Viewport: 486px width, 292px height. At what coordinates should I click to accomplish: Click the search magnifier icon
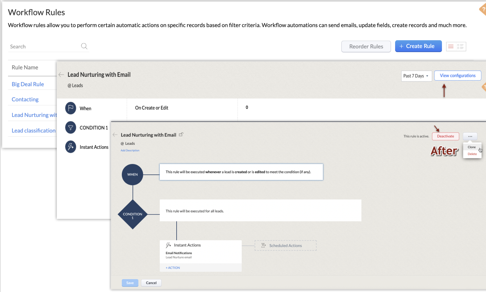(84, 46)
